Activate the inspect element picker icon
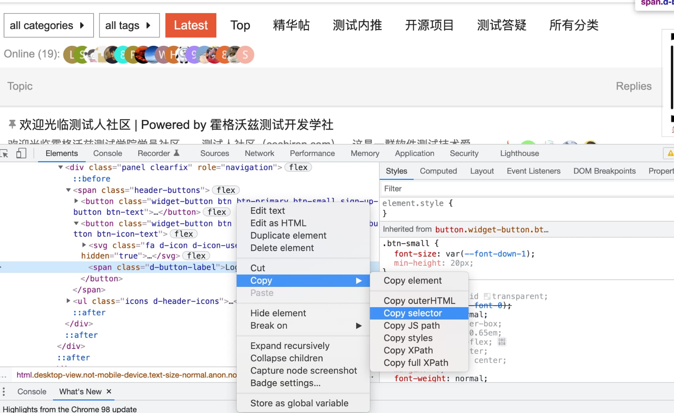Viewport: 674px width, 413px height. [x=4, y=154]
